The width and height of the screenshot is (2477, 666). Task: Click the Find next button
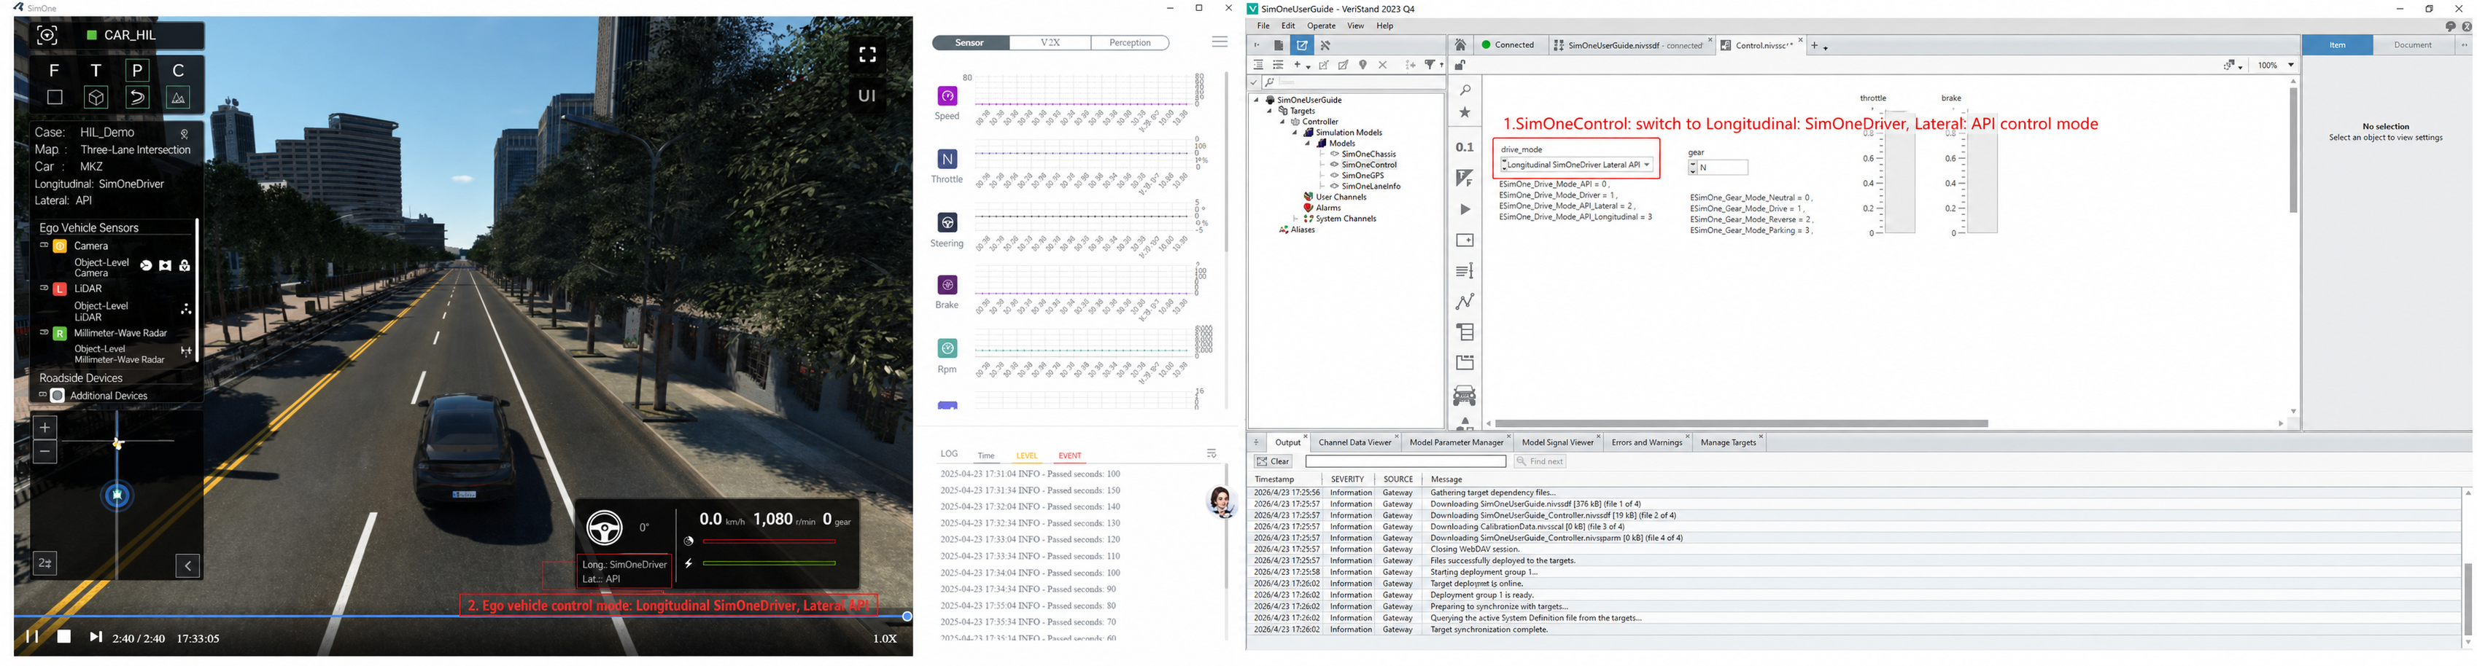click(1540, 461)
